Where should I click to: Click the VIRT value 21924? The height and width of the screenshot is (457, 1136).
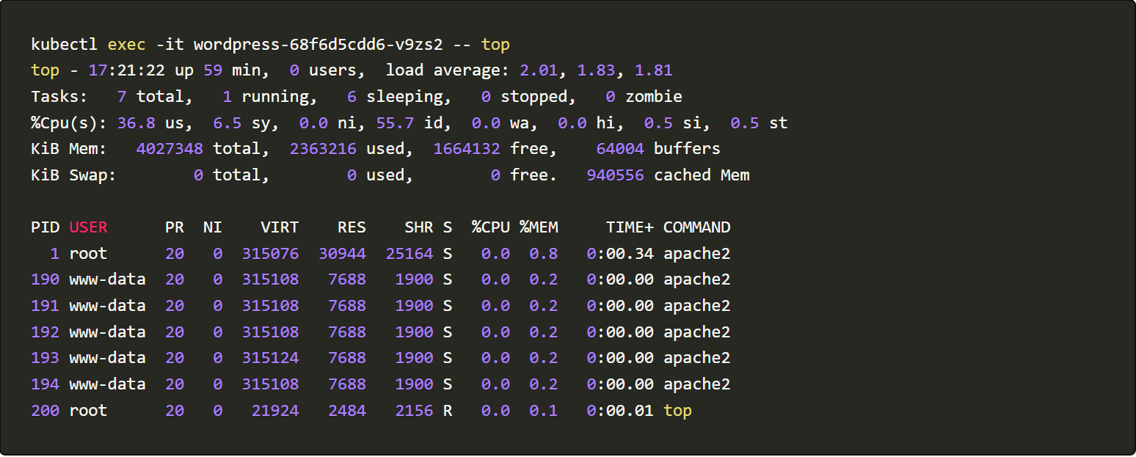click(275, 411)
